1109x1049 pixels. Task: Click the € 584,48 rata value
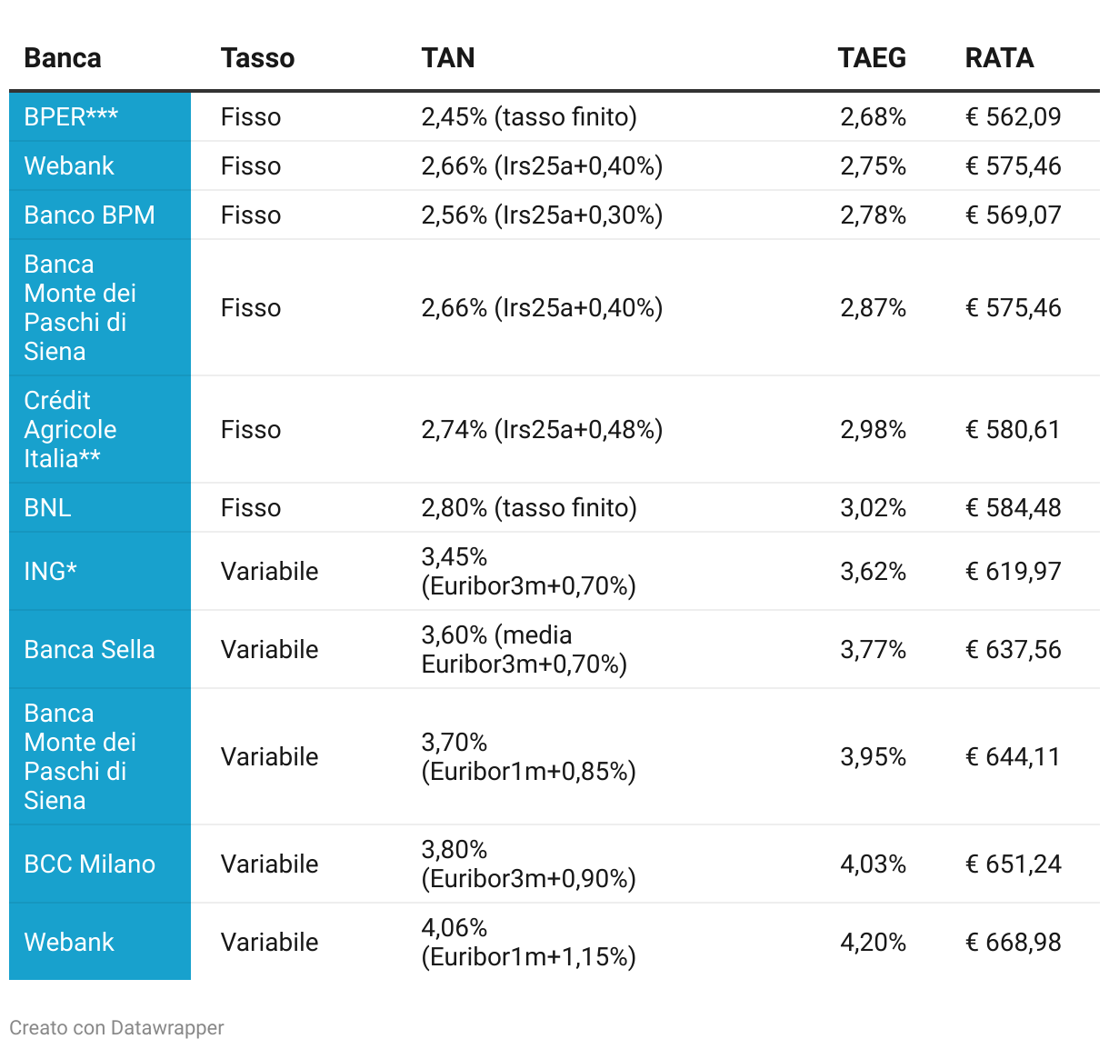pyautogui.click(x=1013, y=507)
